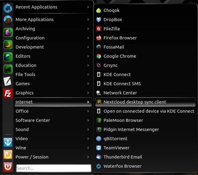Image resolution: width=198 pixels, height=175 pixels.
Task: Click the Nextcloud sync client icon
Action: click(99, 102)
